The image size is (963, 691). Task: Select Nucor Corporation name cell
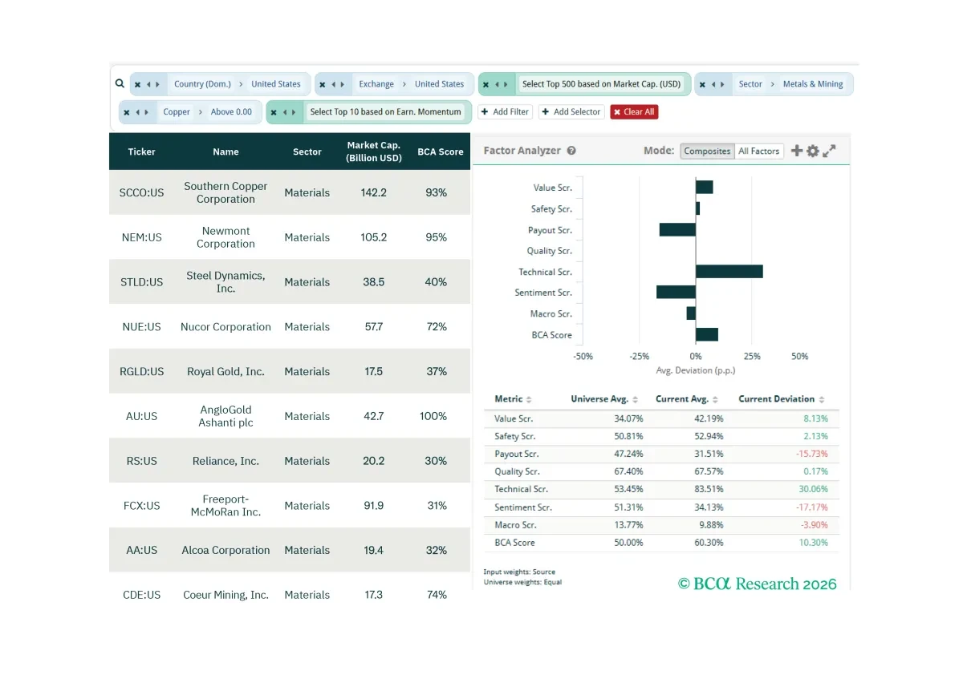[x=226, y=327]
